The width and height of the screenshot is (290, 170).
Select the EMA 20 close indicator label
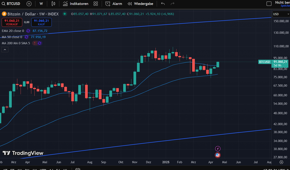(x=13, y=31)
